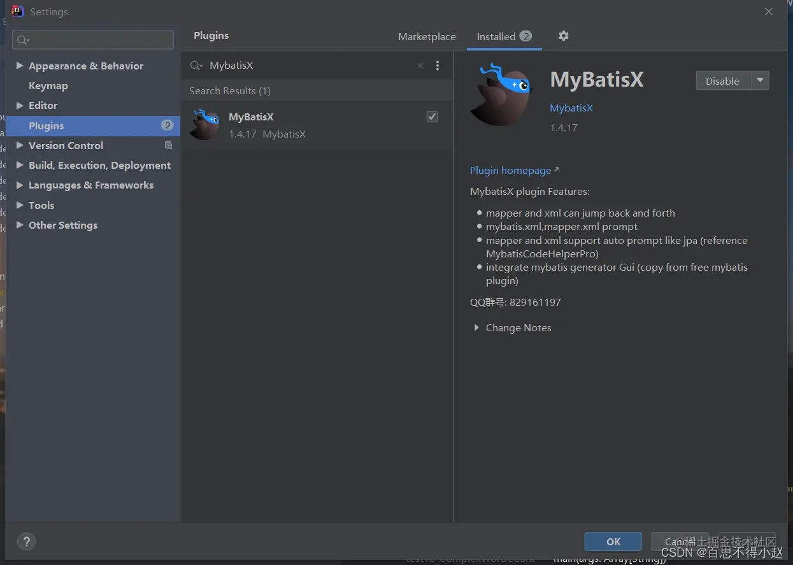793x565 pixels.
Task: Click the Search Results (1) header
Action: click(x=230, y=90)
